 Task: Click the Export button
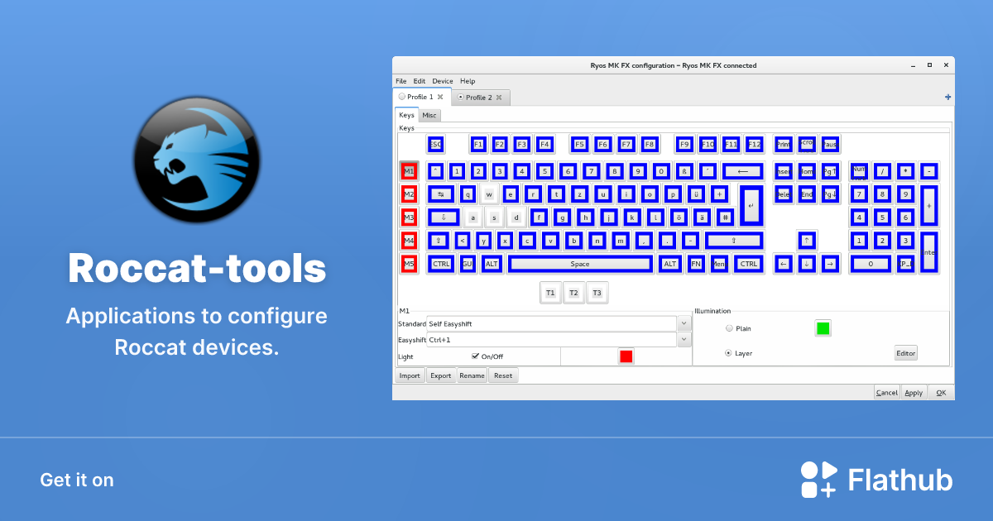tap(440, 375)
